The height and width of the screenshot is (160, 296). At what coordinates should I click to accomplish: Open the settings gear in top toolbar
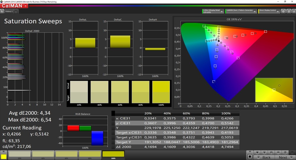click(283, 11)
